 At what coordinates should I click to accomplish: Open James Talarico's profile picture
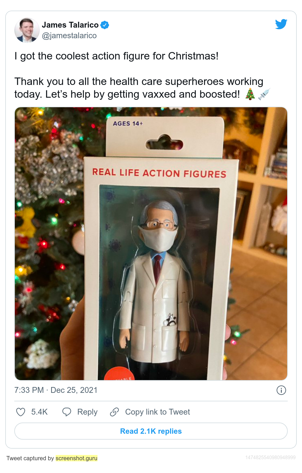tap(27, 30)
